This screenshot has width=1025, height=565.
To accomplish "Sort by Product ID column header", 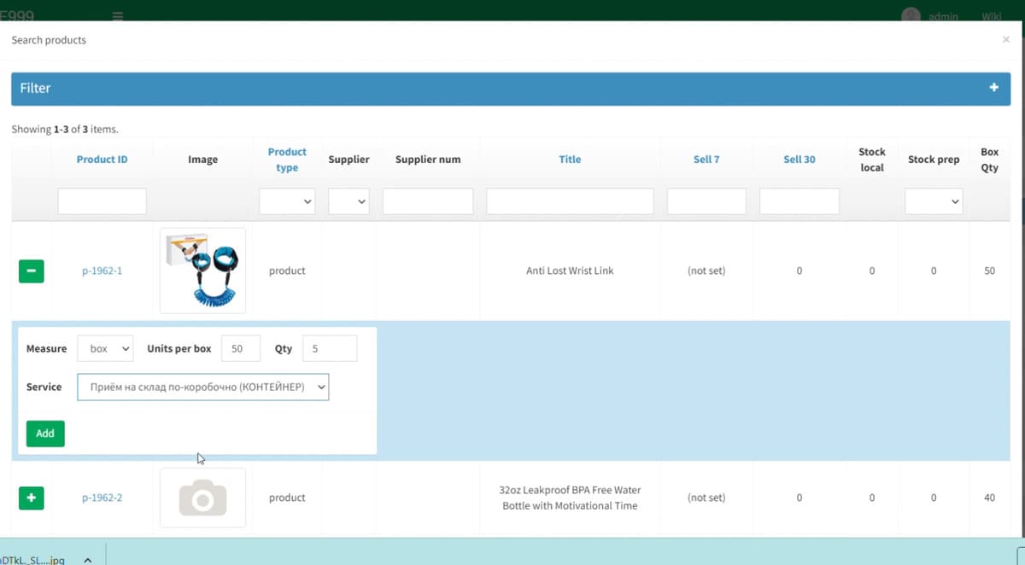I will tap(102, 160).
